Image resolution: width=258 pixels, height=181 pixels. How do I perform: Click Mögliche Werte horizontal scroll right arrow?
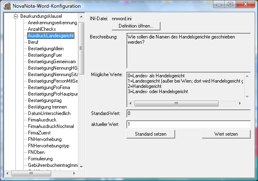pyautogui.click(x=240, y=103)
